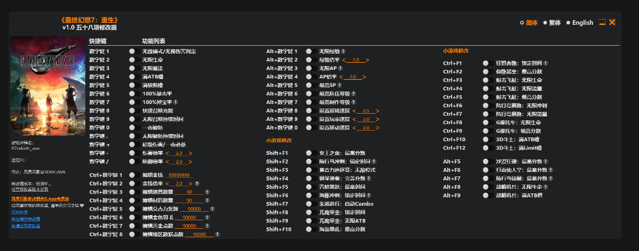Click info icon on Shift+F2 row

(x=374, y=161)
